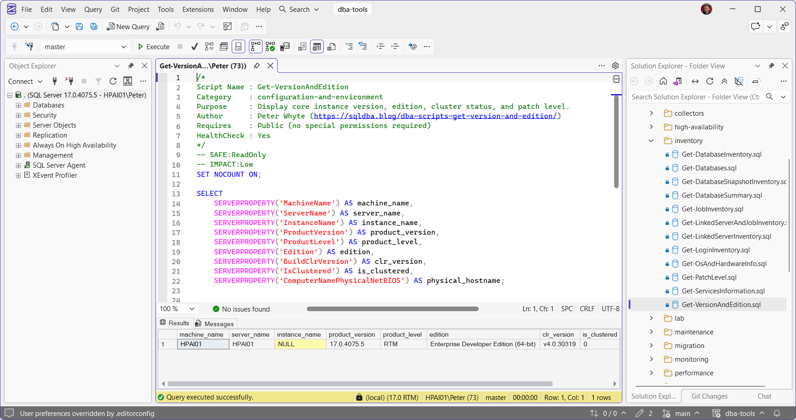This screenshot has height=420, width=796.
Task: Run the query with Execute
Action: (154, 46)
